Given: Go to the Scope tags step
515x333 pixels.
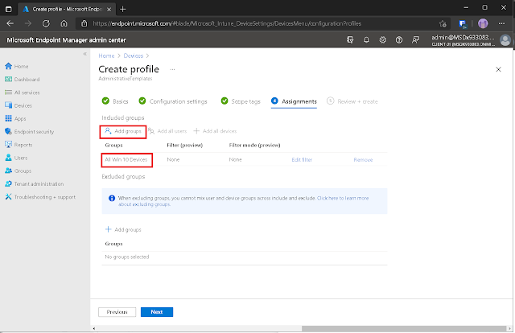Looking at the screenshot, I should click(241, 101).
